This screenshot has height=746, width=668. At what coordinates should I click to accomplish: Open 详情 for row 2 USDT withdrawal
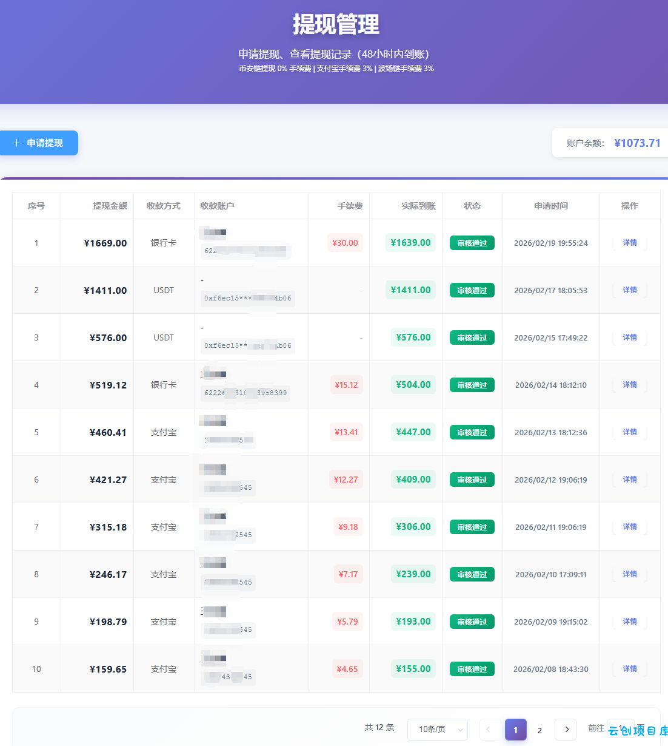tap(629, 290)
